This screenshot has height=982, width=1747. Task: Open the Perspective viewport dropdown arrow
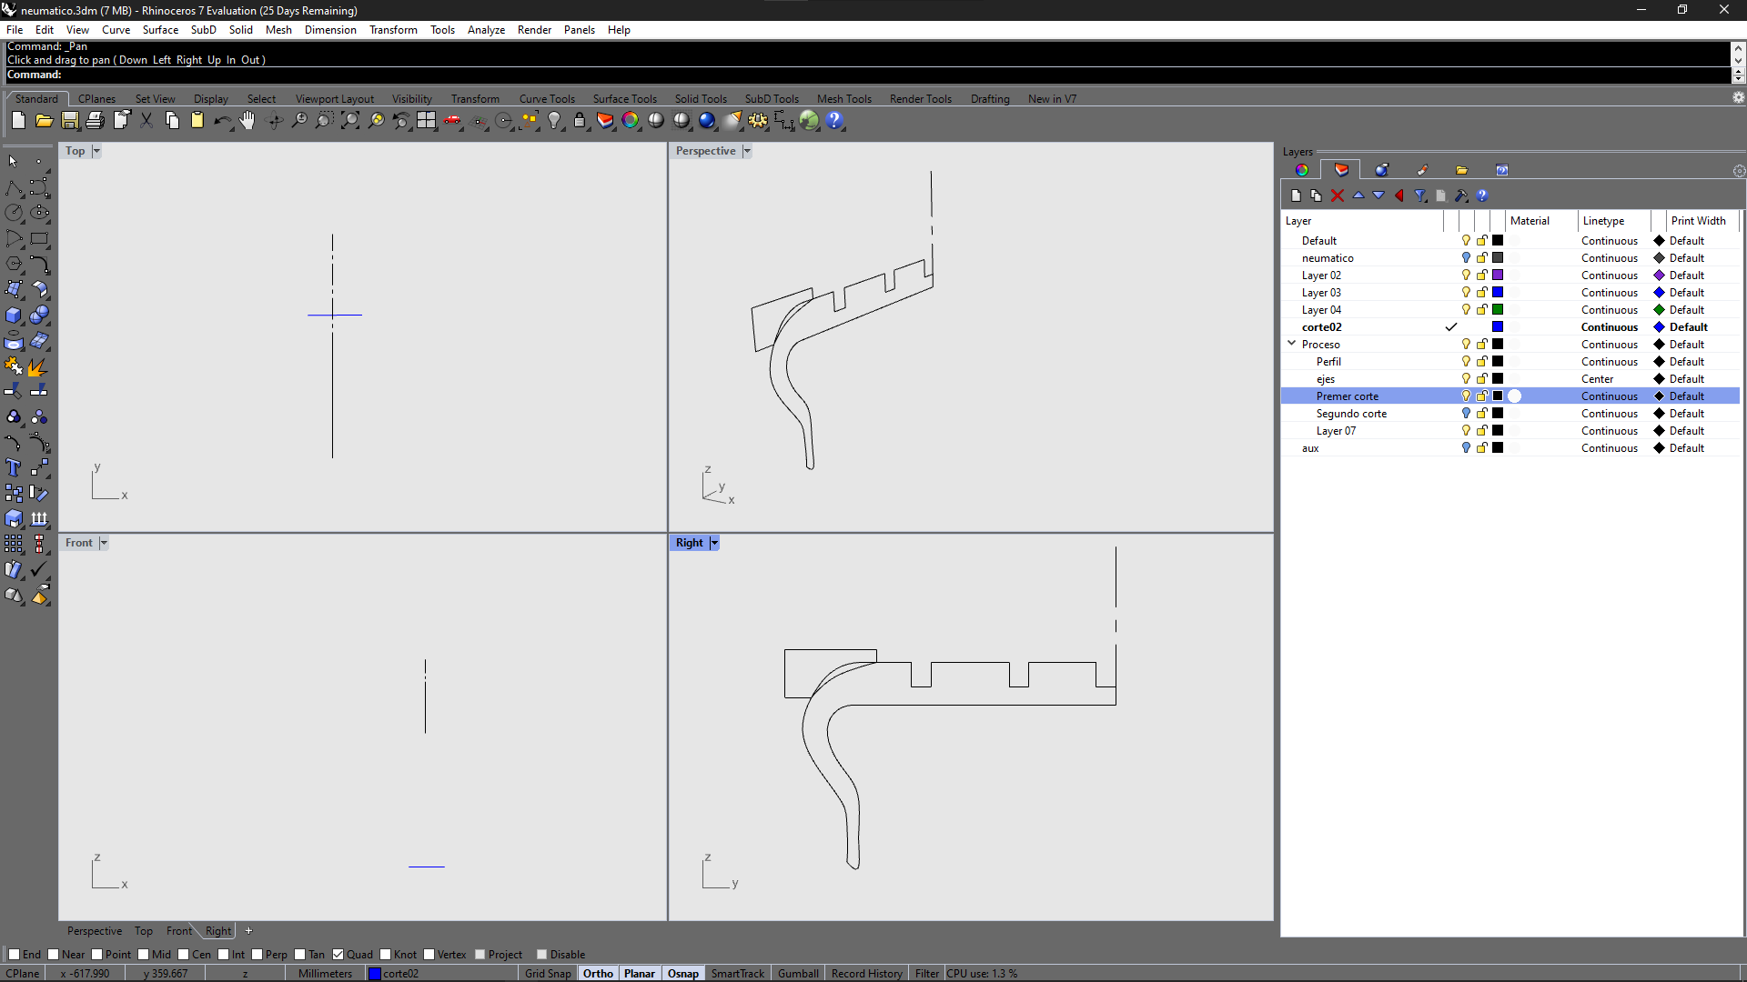click(747, 151)
